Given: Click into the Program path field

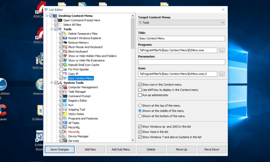Looking at the screenshot, I should click(178, 50).
